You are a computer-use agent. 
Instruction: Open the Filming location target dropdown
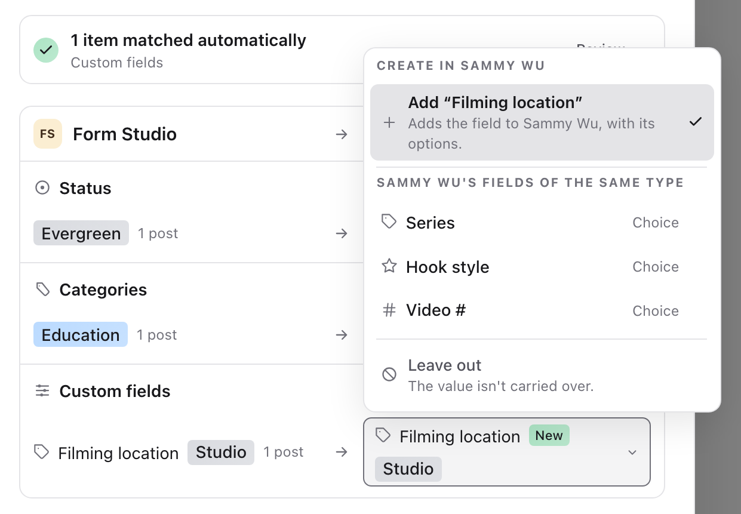coord(506,452)
